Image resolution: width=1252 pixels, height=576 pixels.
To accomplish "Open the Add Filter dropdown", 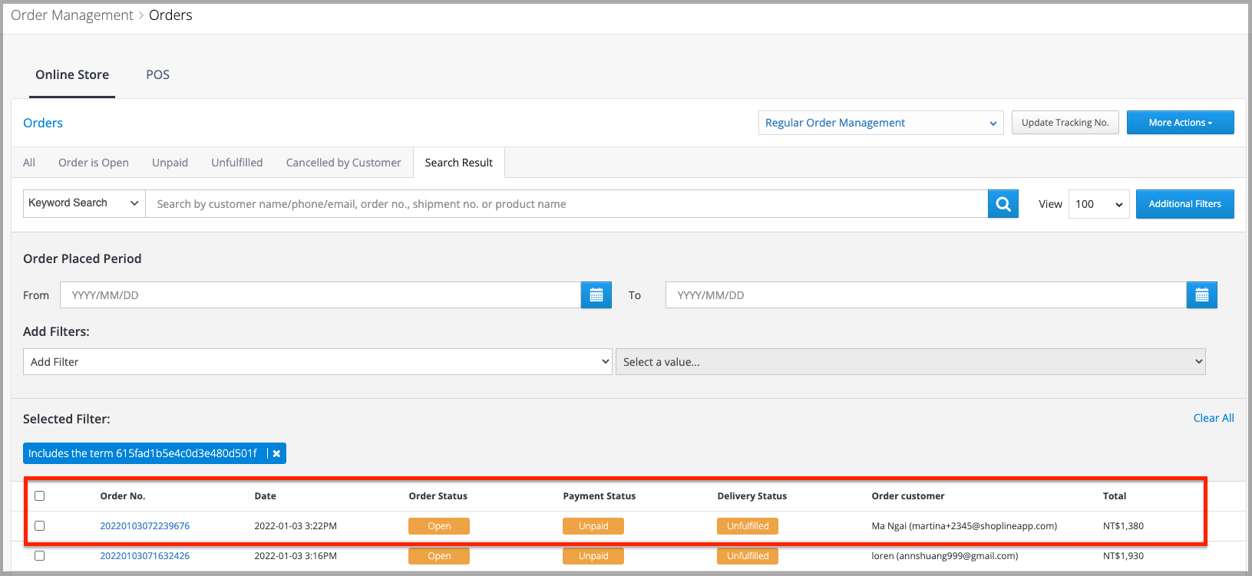I will [317, 362].
